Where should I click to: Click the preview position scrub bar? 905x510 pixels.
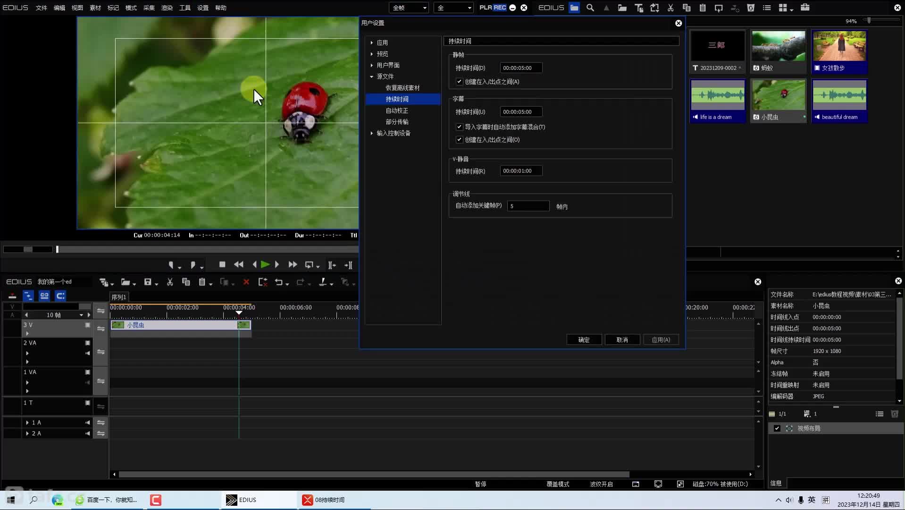click(207, 249)
